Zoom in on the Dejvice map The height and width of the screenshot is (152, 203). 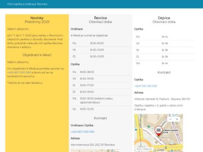tap(177, 119)
